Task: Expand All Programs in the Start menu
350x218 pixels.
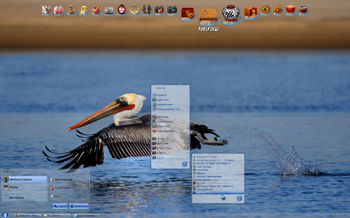Action: [x=17, y=198]
